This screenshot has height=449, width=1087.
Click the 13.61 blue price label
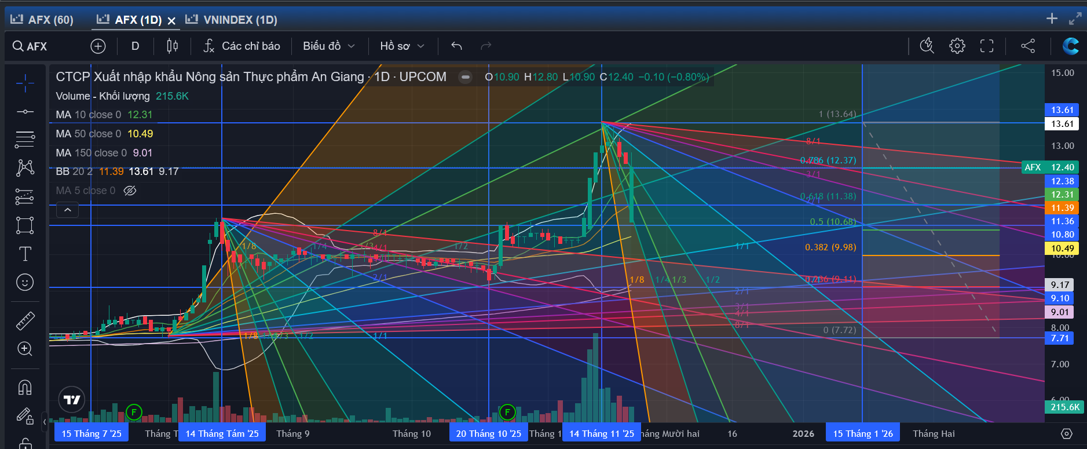pos(1062,110)
